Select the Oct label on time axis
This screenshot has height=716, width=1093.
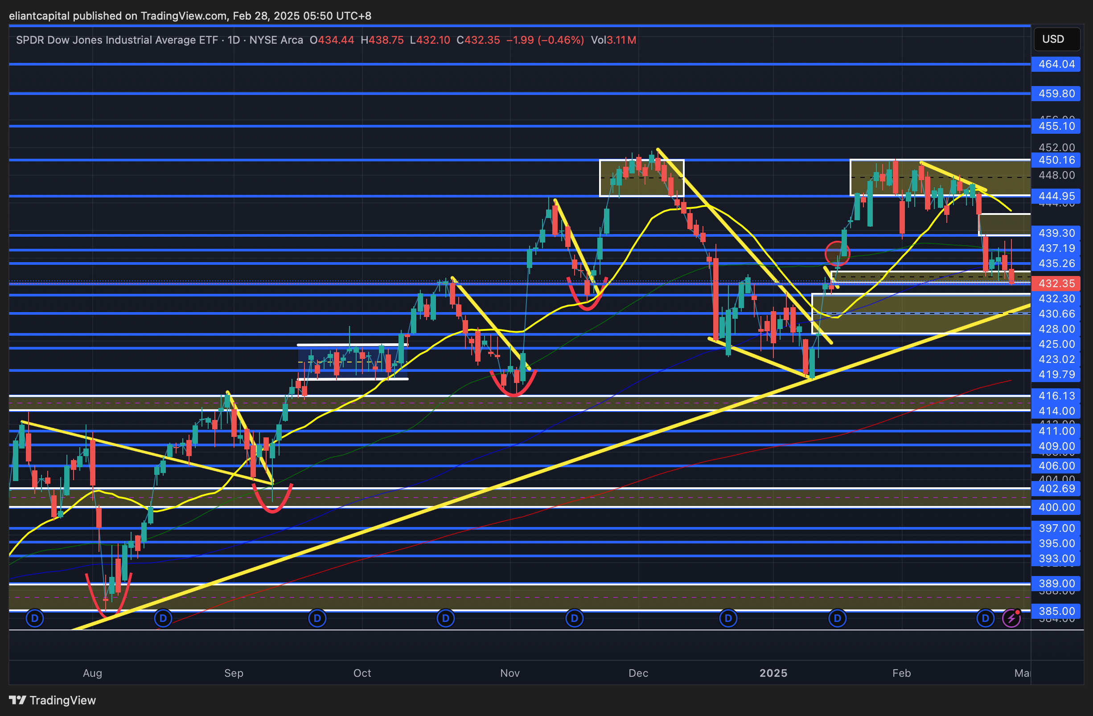pyautogui.click(x=362, y=673)
